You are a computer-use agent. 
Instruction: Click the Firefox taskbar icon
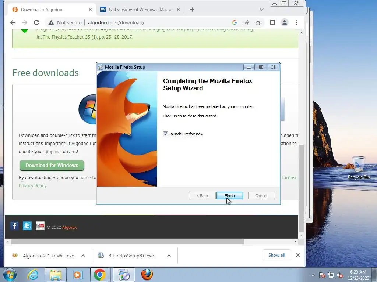click(x=147, y=275)
